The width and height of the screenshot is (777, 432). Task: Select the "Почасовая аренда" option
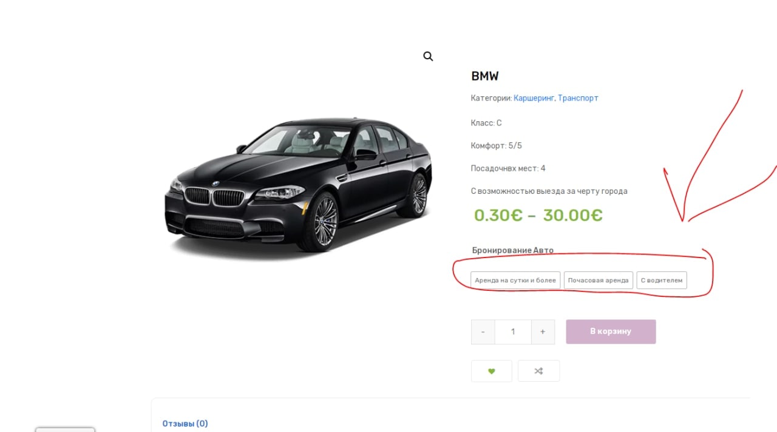(x=598, y=280)
